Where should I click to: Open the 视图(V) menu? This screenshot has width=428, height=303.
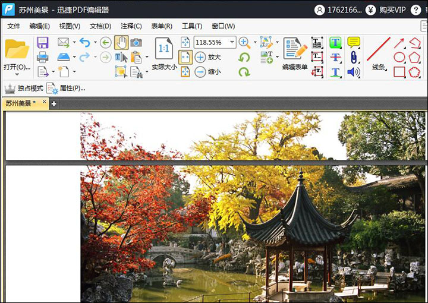70,26
